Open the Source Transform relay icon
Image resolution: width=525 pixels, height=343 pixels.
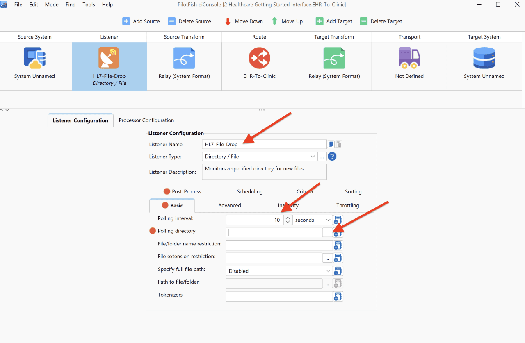click(x=184, y=58)
